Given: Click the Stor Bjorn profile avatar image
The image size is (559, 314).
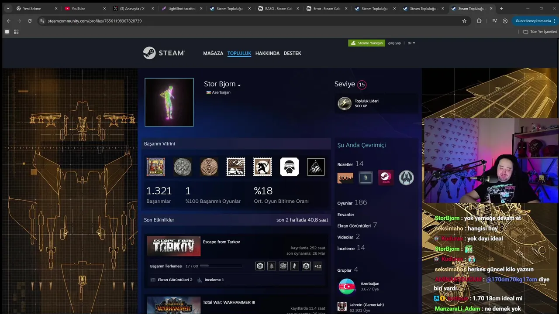Looking at the screenshot, I should point(169,102).
